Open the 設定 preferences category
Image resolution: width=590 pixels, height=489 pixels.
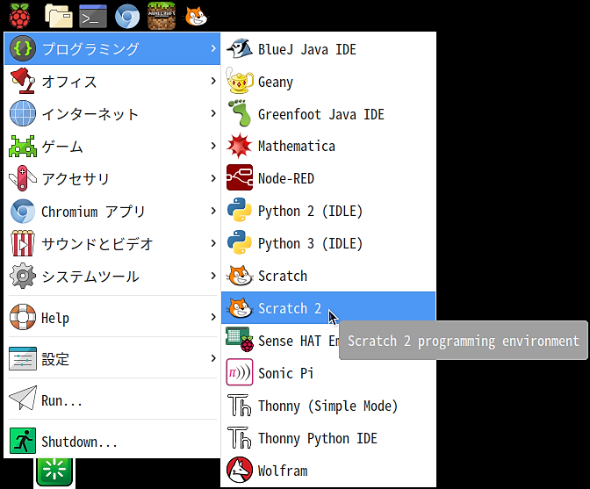point(112,358)
